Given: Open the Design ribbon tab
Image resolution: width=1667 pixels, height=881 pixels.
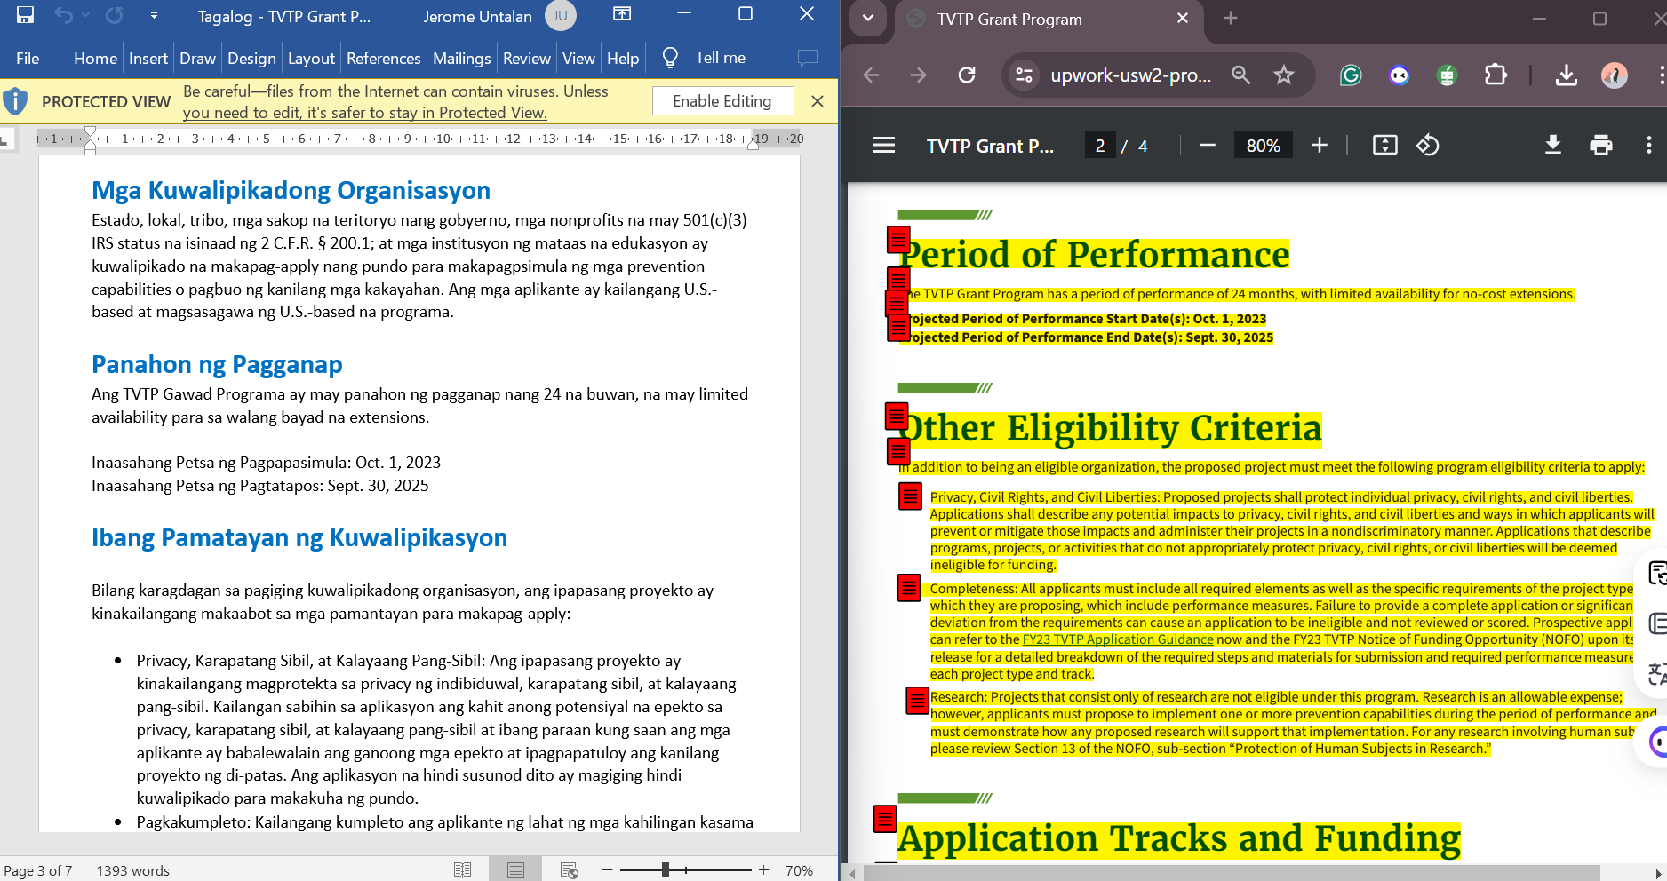Looking at the screenshot, I should pyautogui.click(x=251, y=58).
